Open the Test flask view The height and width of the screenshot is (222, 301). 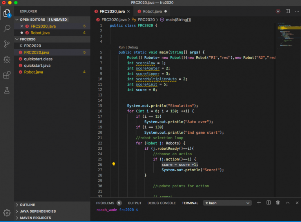tap(7, 90)
